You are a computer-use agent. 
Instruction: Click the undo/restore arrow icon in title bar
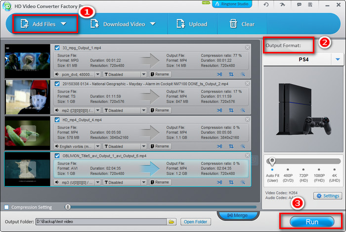(266, 4)
